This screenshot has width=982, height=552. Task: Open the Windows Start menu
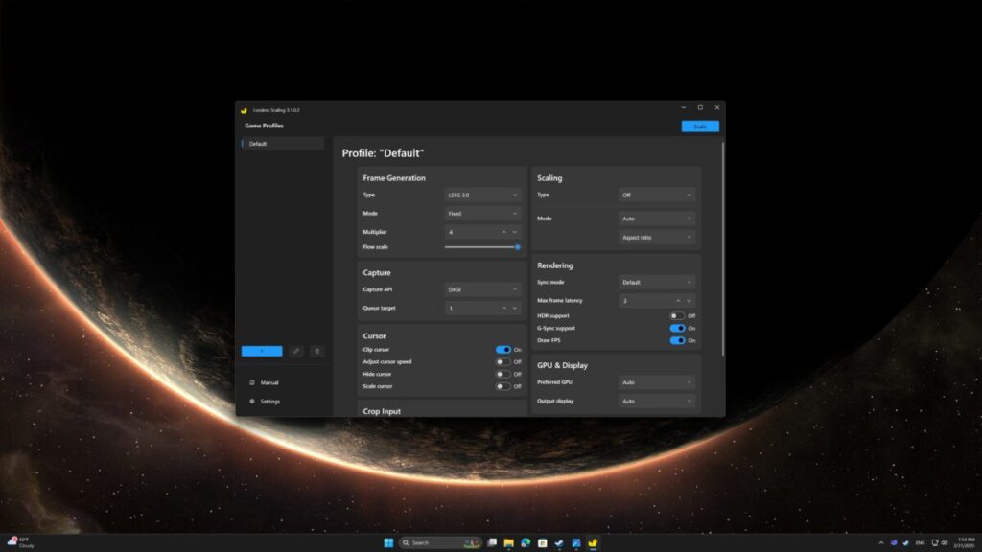click(x=388, y=542)
